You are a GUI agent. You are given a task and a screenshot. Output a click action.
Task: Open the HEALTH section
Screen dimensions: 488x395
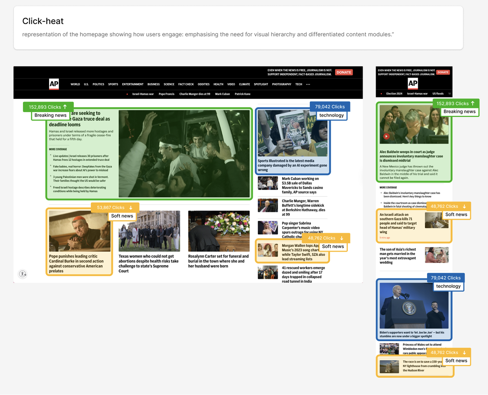(218, 84)
